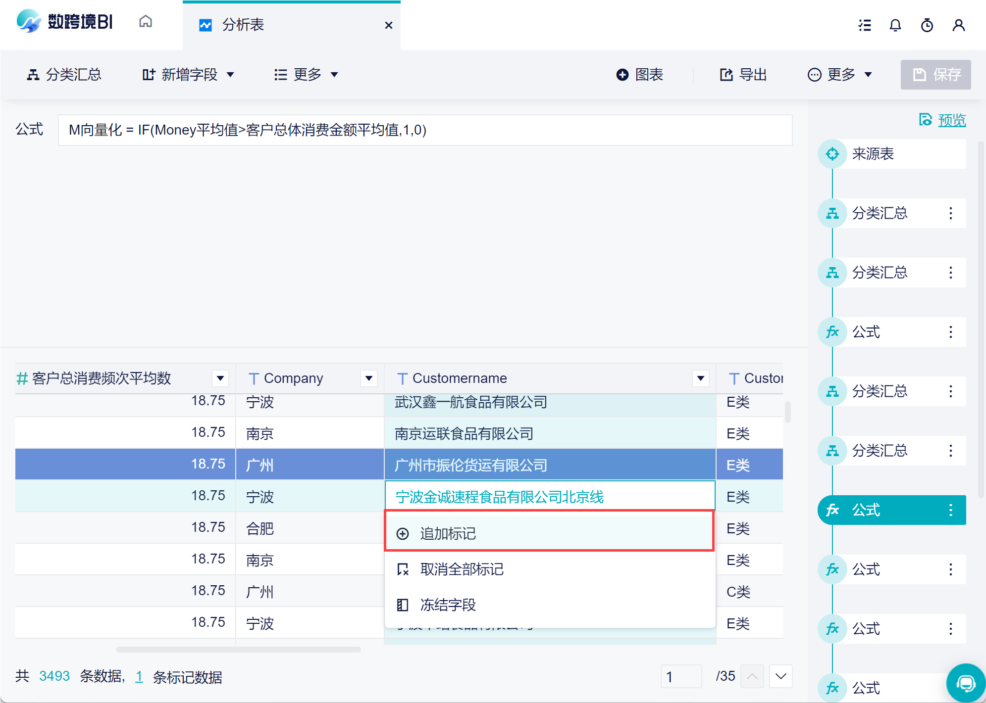Open options for the highlighted 公式 step
Image resolution: width=986 pixels, height=703 pixels.
tap(950, 510)
